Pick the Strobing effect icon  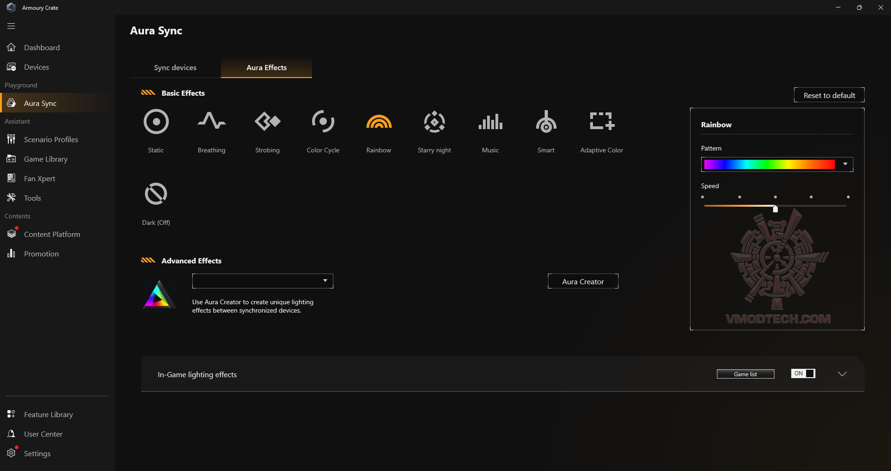coord(267,122)
